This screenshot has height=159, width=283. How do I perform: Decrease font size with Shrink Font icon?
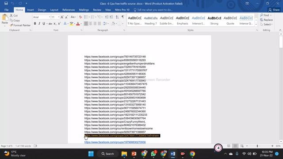tap(66, 17)
